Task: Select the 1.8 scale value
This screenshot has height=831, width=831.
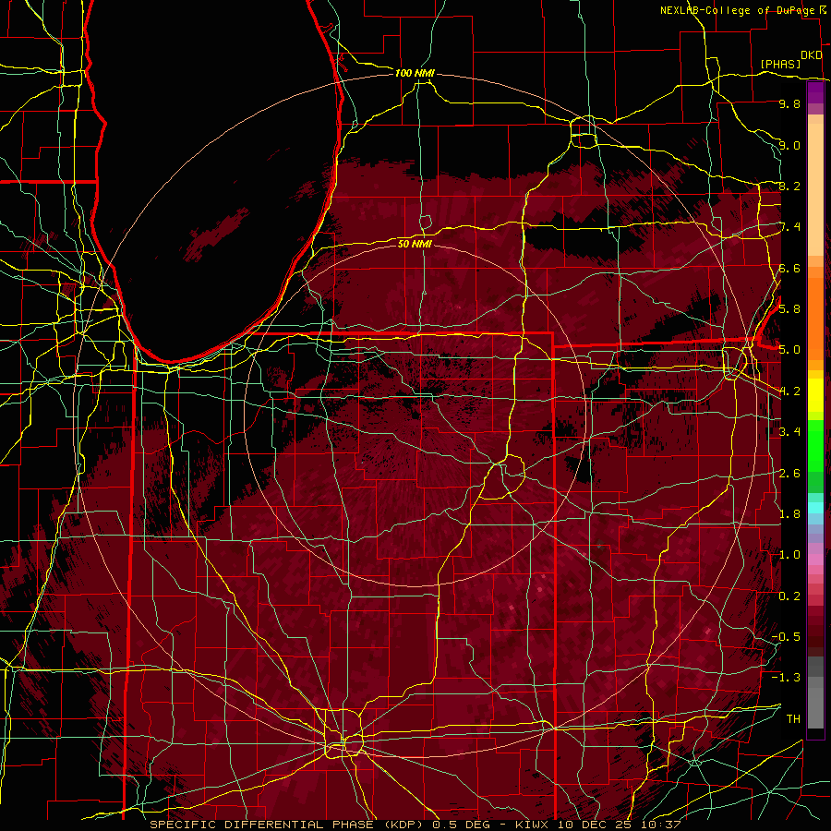Action: coord(789,514)
